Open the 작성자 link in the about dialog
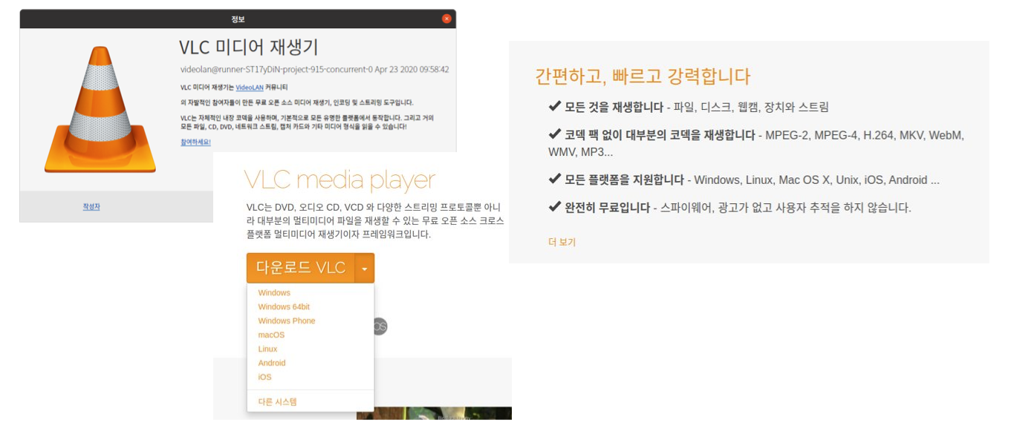Viewport: 1017px width, 440px height. pos(91,206)
